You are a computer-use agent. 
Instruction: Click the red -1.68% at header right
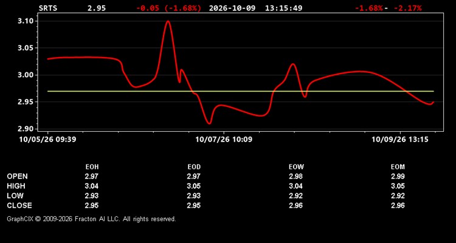point(369,8)
